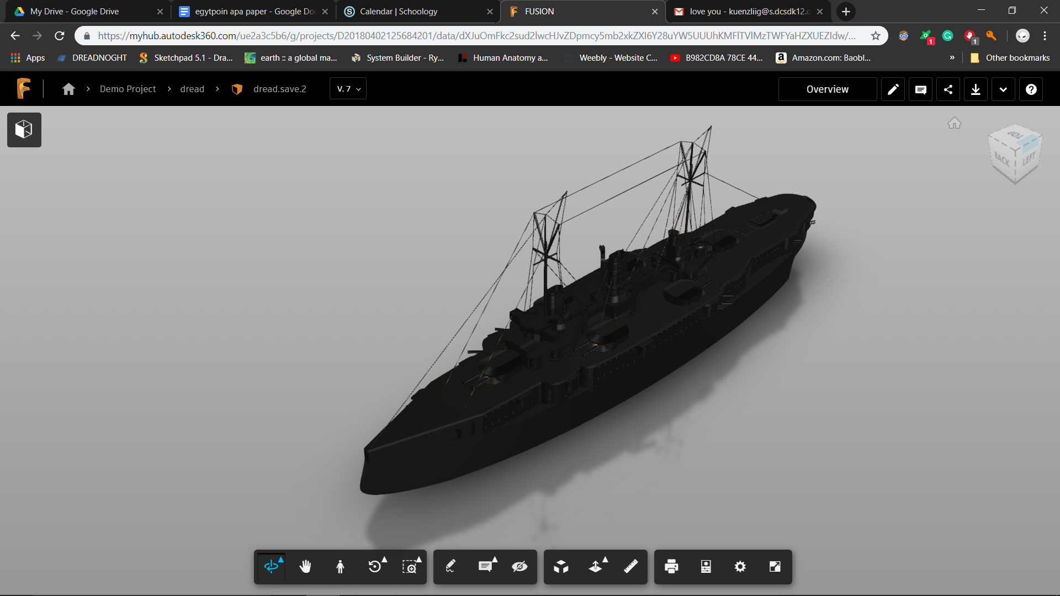The image size is (1060, 596).
Task: Click the Explode model cube icon
Action: coord(561,567)
